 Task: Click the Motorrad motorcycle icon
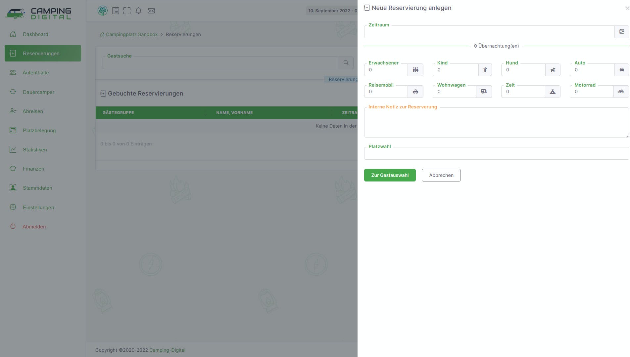621,92
